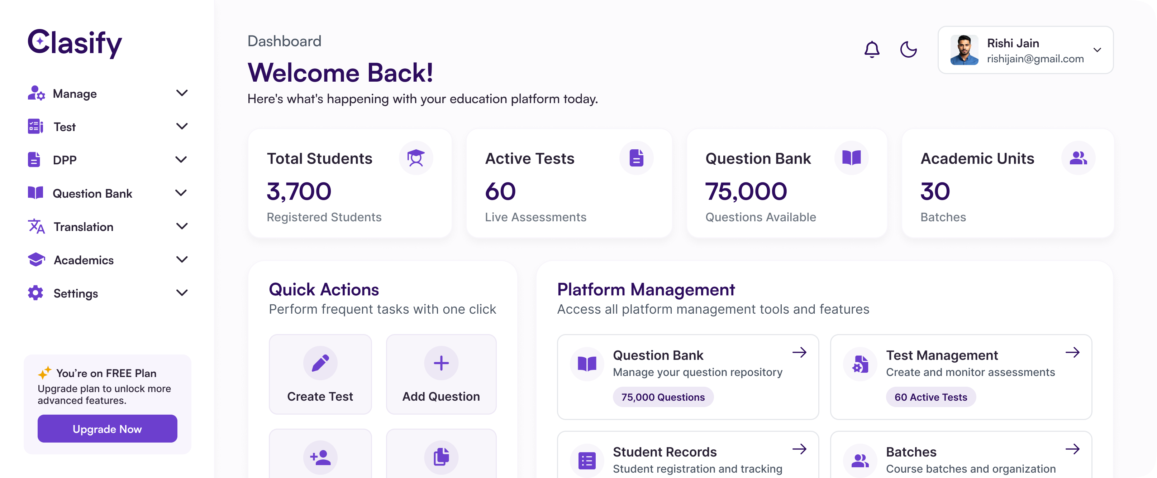Click the Settings gear icon

click(35, 293)
